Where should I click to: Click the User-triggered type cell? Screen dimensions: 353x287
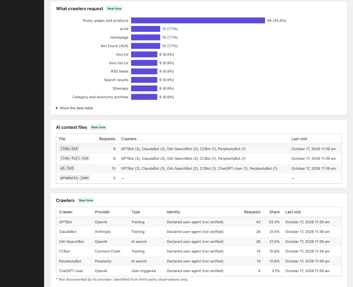point(144,271)
